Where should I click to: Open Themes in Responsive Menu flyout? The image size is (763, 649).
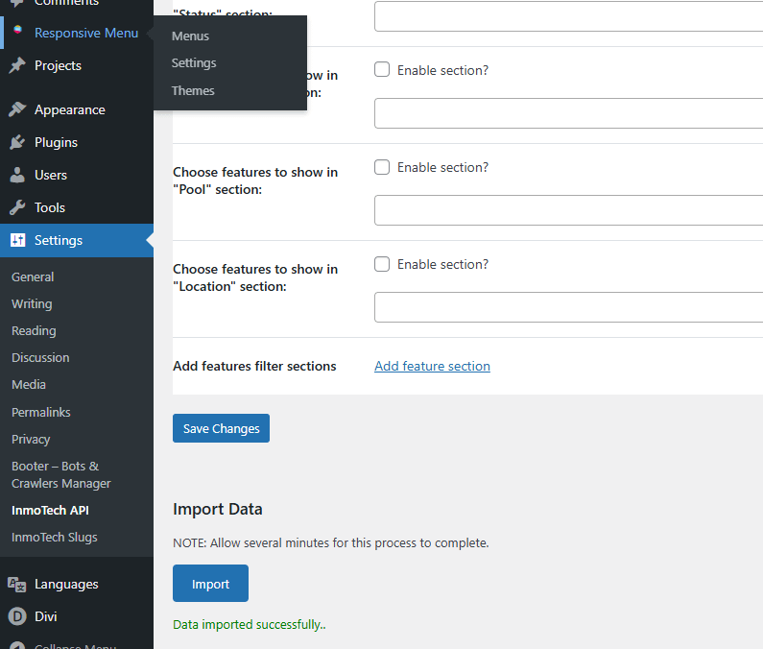(x=193, y=90)
